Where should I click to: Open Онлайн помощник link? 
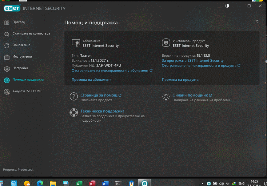[x=192, y=95]
